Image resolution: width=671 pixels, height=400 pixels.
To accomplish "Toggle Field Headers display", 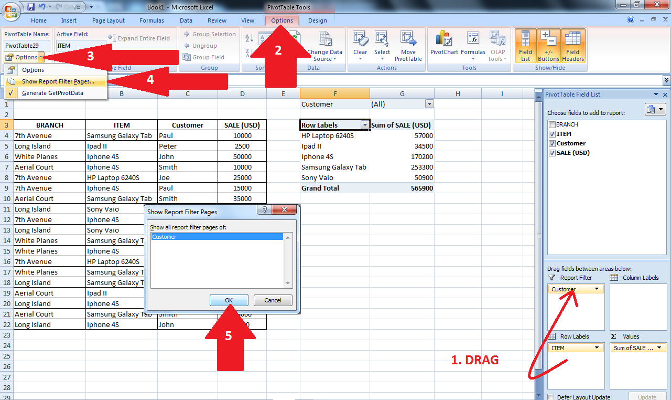I will 572,46.
